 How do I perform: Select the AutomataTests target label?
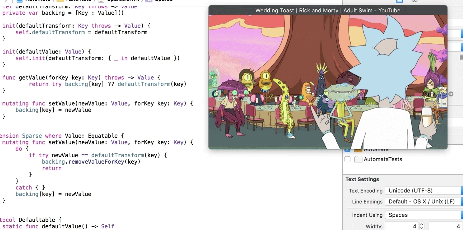[383, 159]
